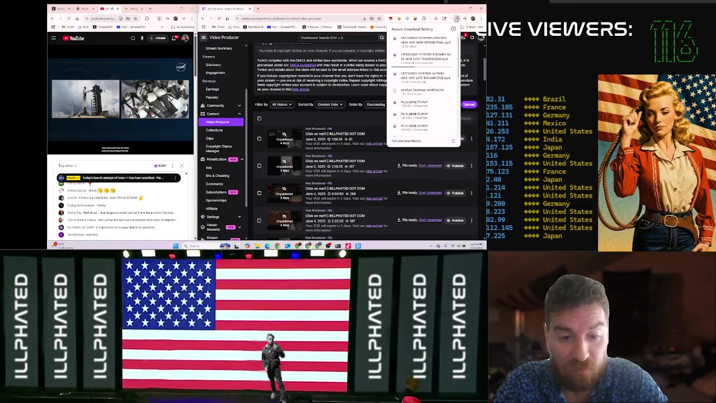Open comfyui_faceswap_workflow.txt download entry
Viewport: 716px width, 403px height.
pyautogui.click(x=422, y=90)
